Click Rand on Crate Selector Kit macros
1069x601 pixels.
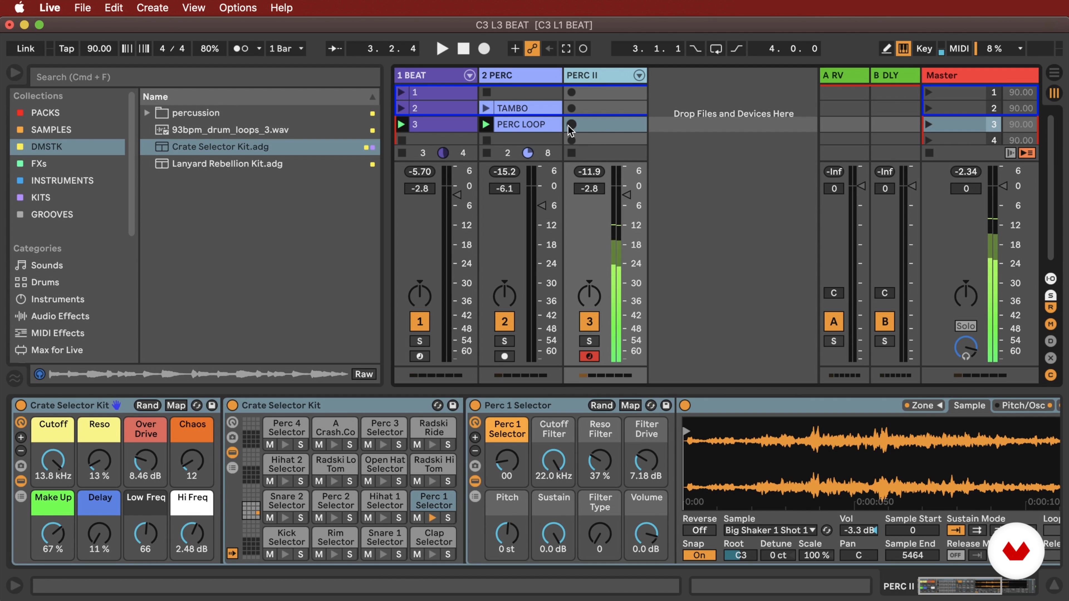[147, 405]
